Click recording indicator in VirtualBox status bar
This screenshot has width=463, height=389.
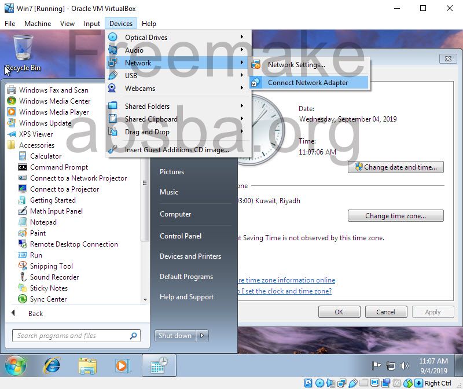tap(386, 383)
